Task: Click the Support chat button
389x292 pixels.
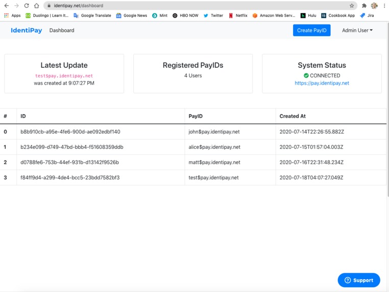Action: 359,280
